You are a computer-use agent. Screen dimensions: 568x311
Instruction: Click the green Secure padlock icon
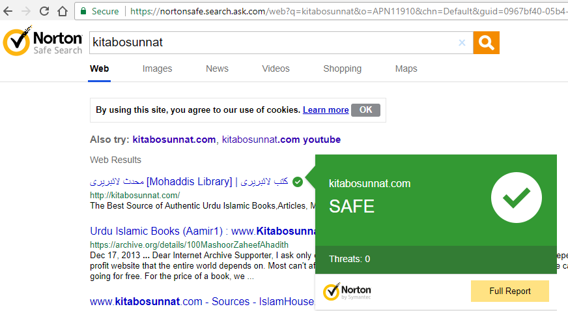coord(83,11)
